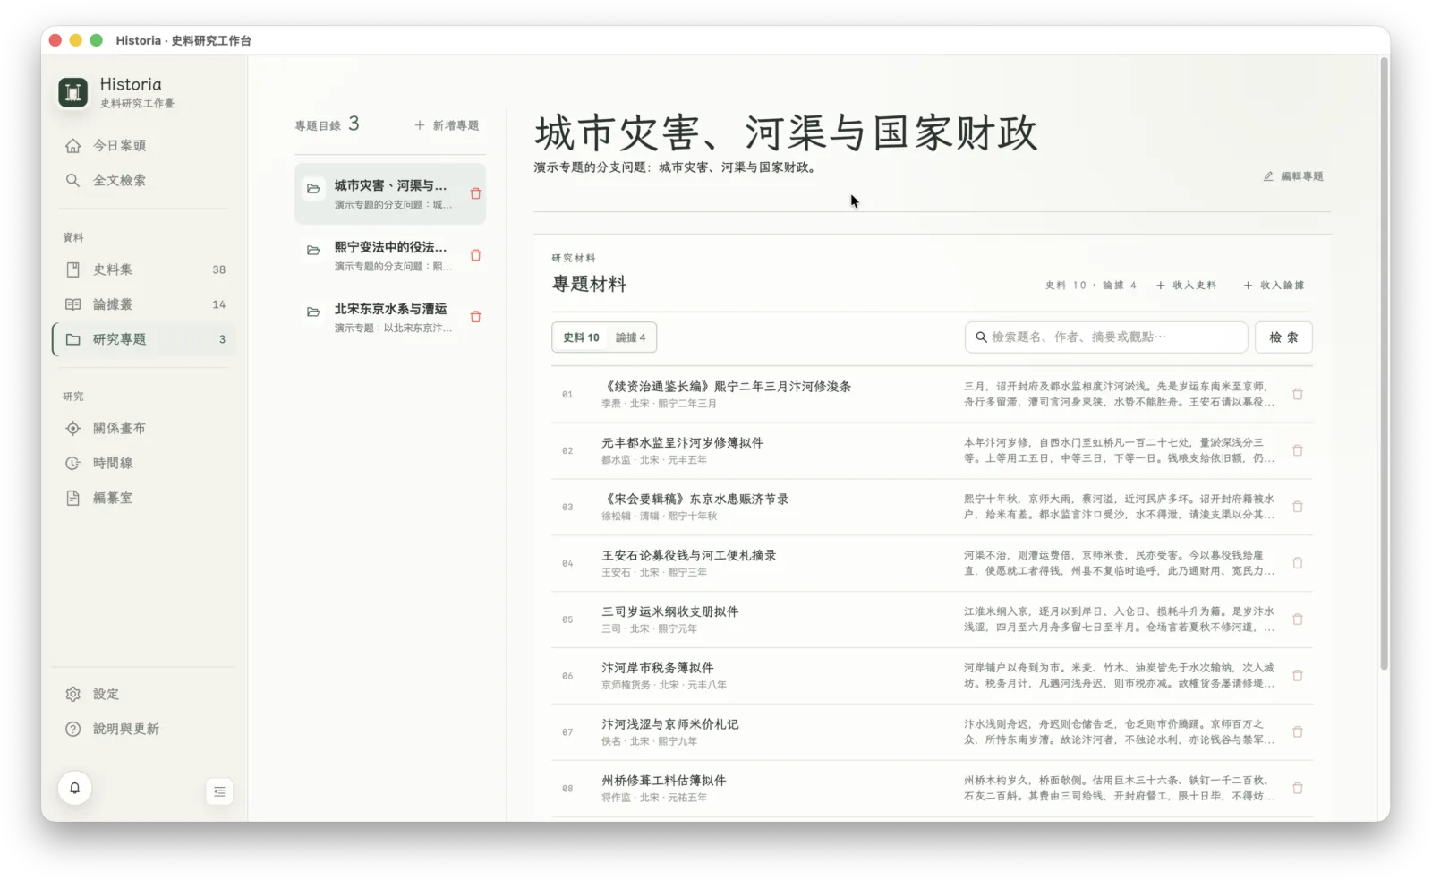Viewport: 1432px width, 880px height.
Task: Open 設定 settings
Action: [x=144, y=694]
